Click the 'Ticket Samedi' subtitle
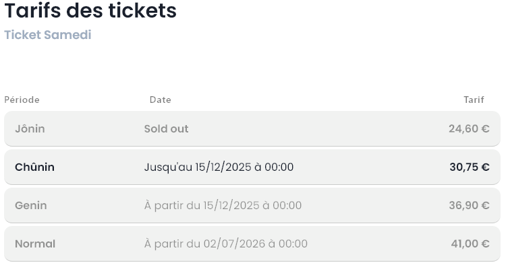This screenshot has width=506, height=269. (47, 35)
